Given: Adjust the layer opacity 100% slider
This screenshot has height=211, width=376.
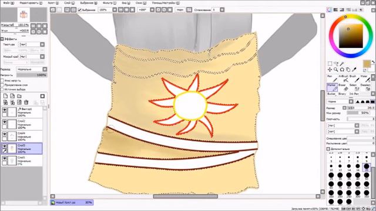Looking at the screenshot, I should (32, 75).
